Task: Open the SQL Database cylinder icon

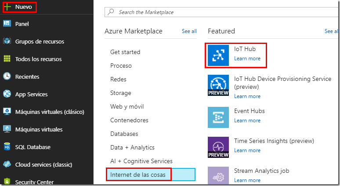Action: 7,146
